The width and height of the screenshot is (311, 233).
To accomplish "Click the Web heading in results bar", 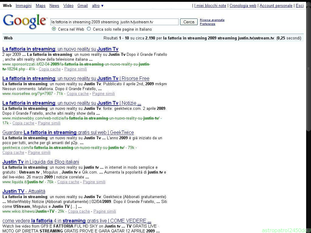I will [x=8, y=38].
